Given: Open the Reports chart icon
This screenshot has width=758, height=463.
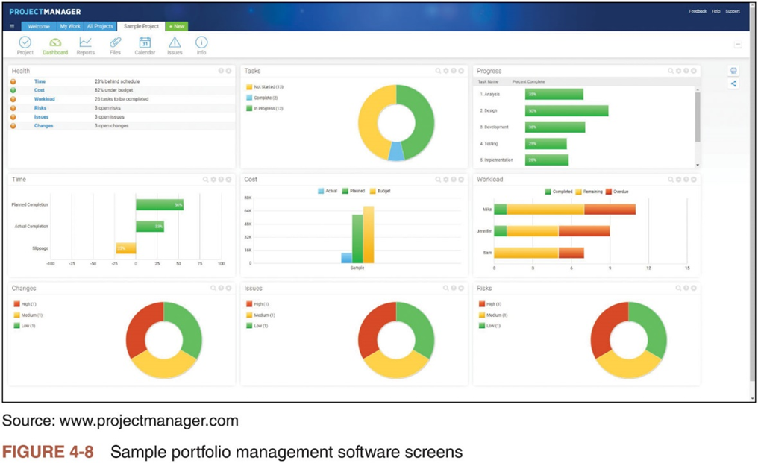Looking at the screenshot, I should pos(85,43).
